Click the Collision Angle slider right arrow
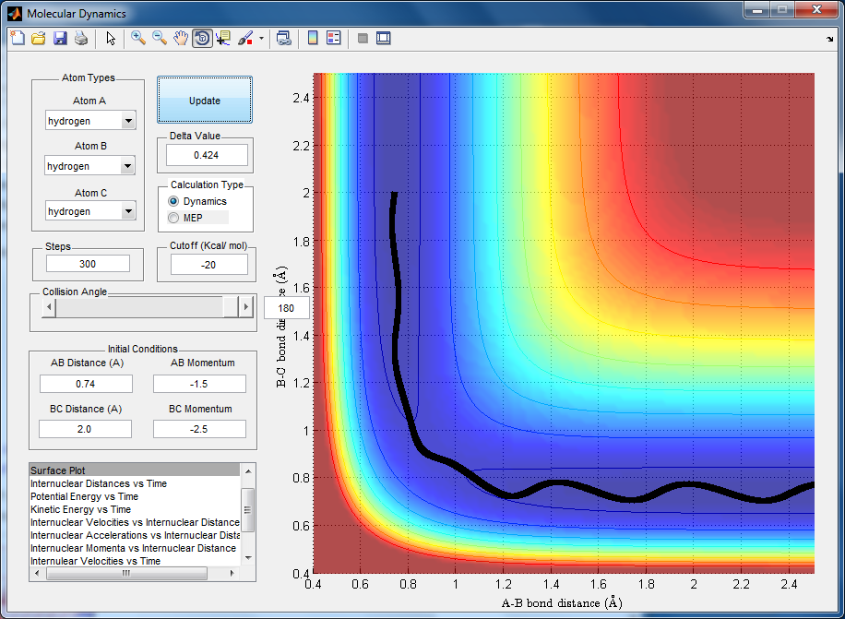 point(246,307)
